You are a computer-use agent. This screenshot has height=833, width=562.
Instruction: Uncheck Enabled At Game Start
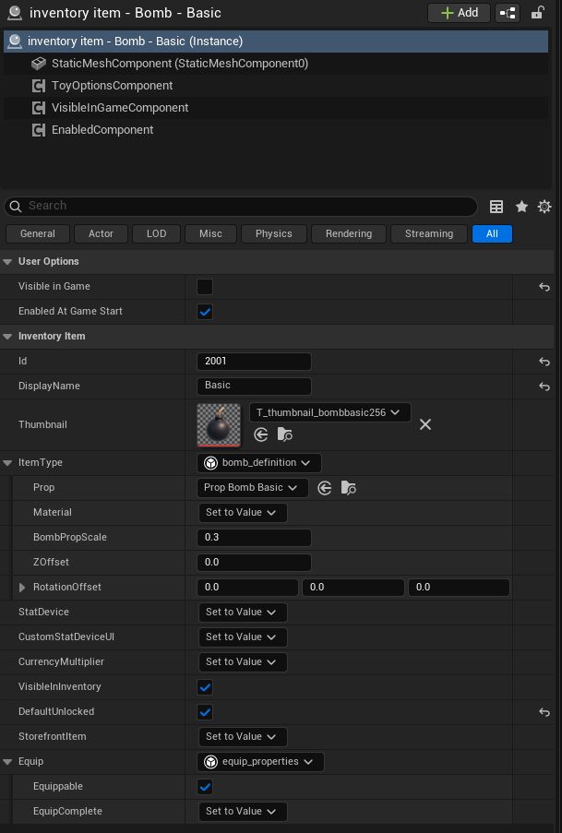(x=205, y=312)
